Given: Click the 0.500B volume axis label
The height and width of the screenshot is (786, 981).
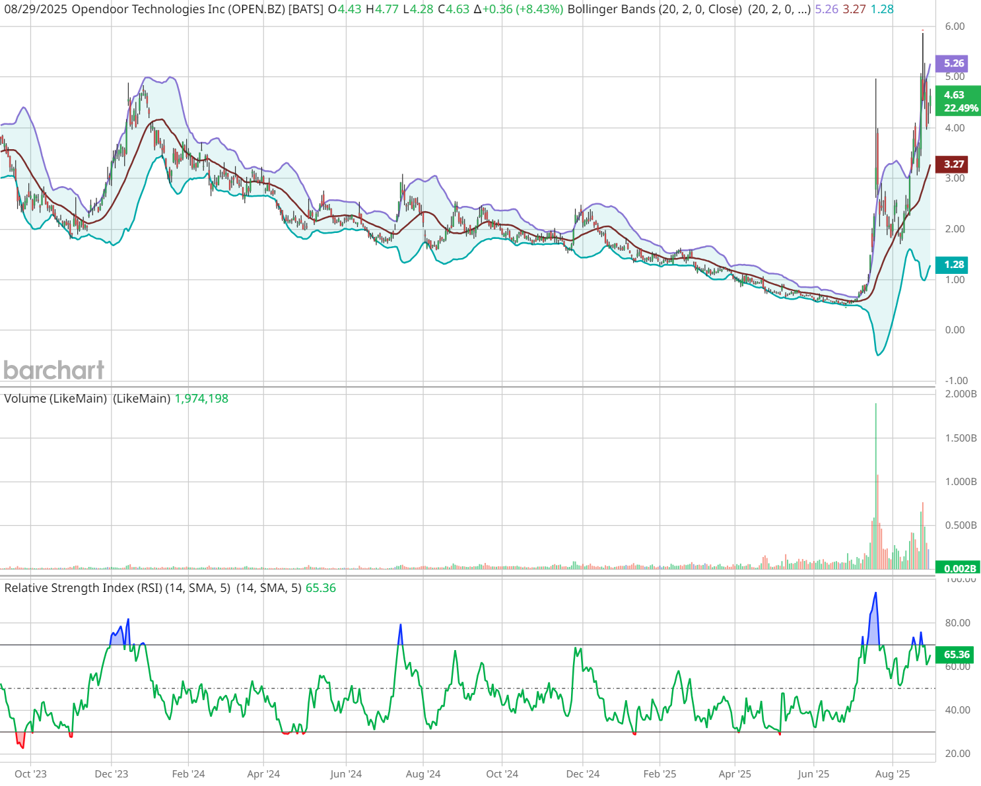Looking at the screenshot, I should coord(961,525).
